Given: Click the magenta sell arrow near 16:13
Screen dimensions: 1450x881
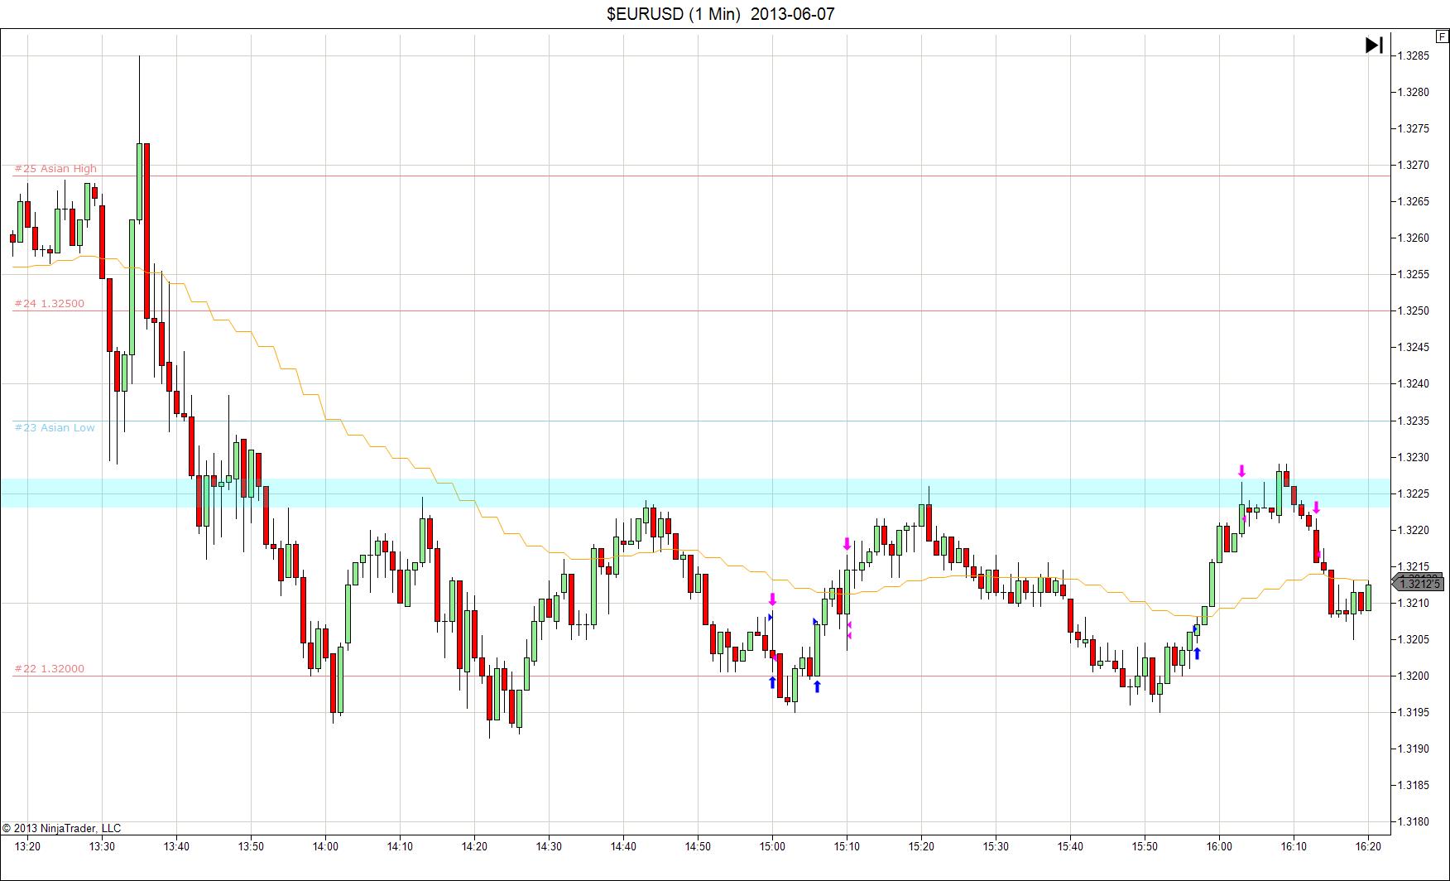Looking at the screenshot, I should [1316, 508].
